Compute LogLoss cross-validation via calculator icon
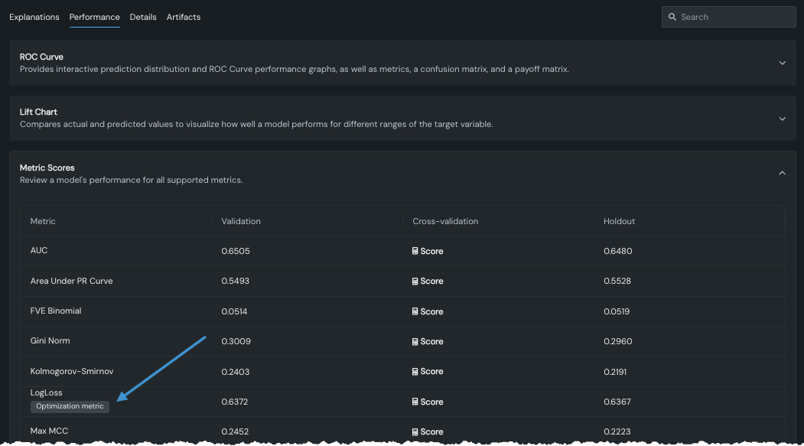The width and height of the screenshot is (804, 446). tap(415, 402)
